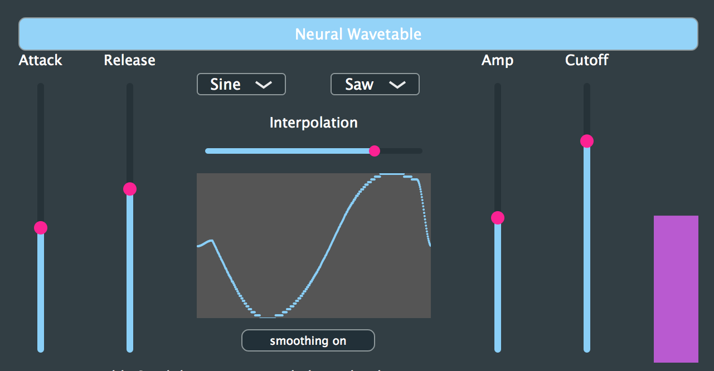Select the Attack label

click(40, 60)
